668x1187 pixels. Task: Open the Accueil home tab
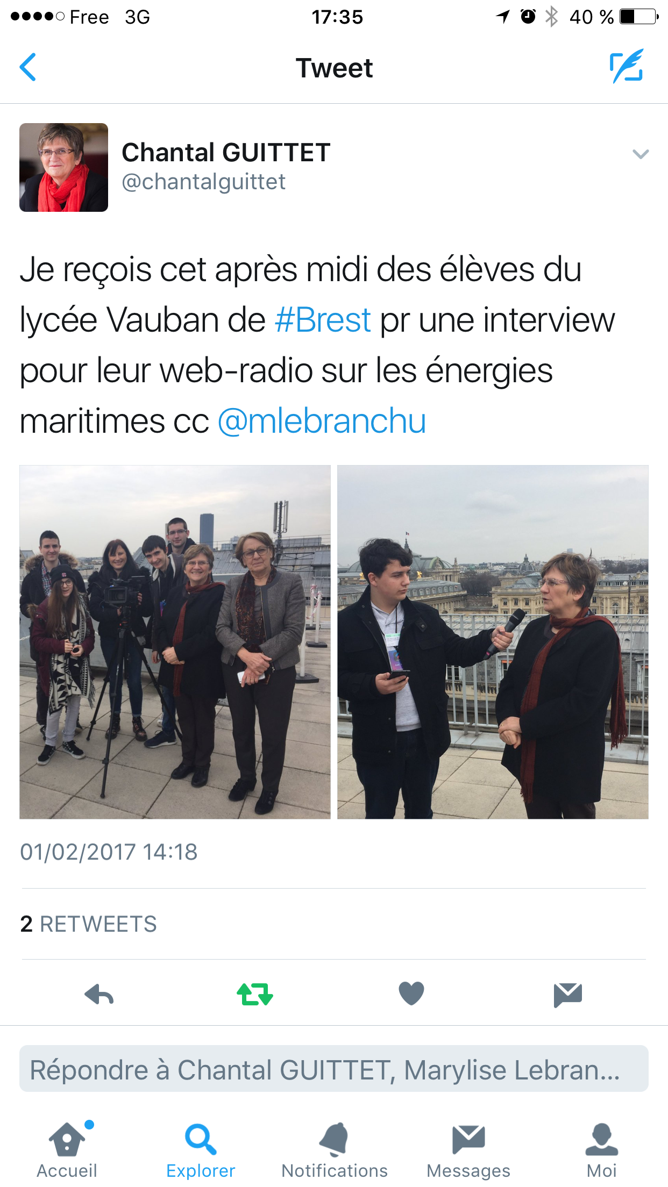[x=67, y=1150]
